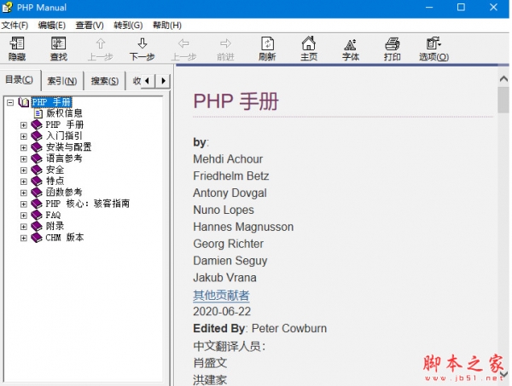Switch to the 索引(N) tab
The width and height of the screenshot is (512, 386).
(x=62, y=81)
